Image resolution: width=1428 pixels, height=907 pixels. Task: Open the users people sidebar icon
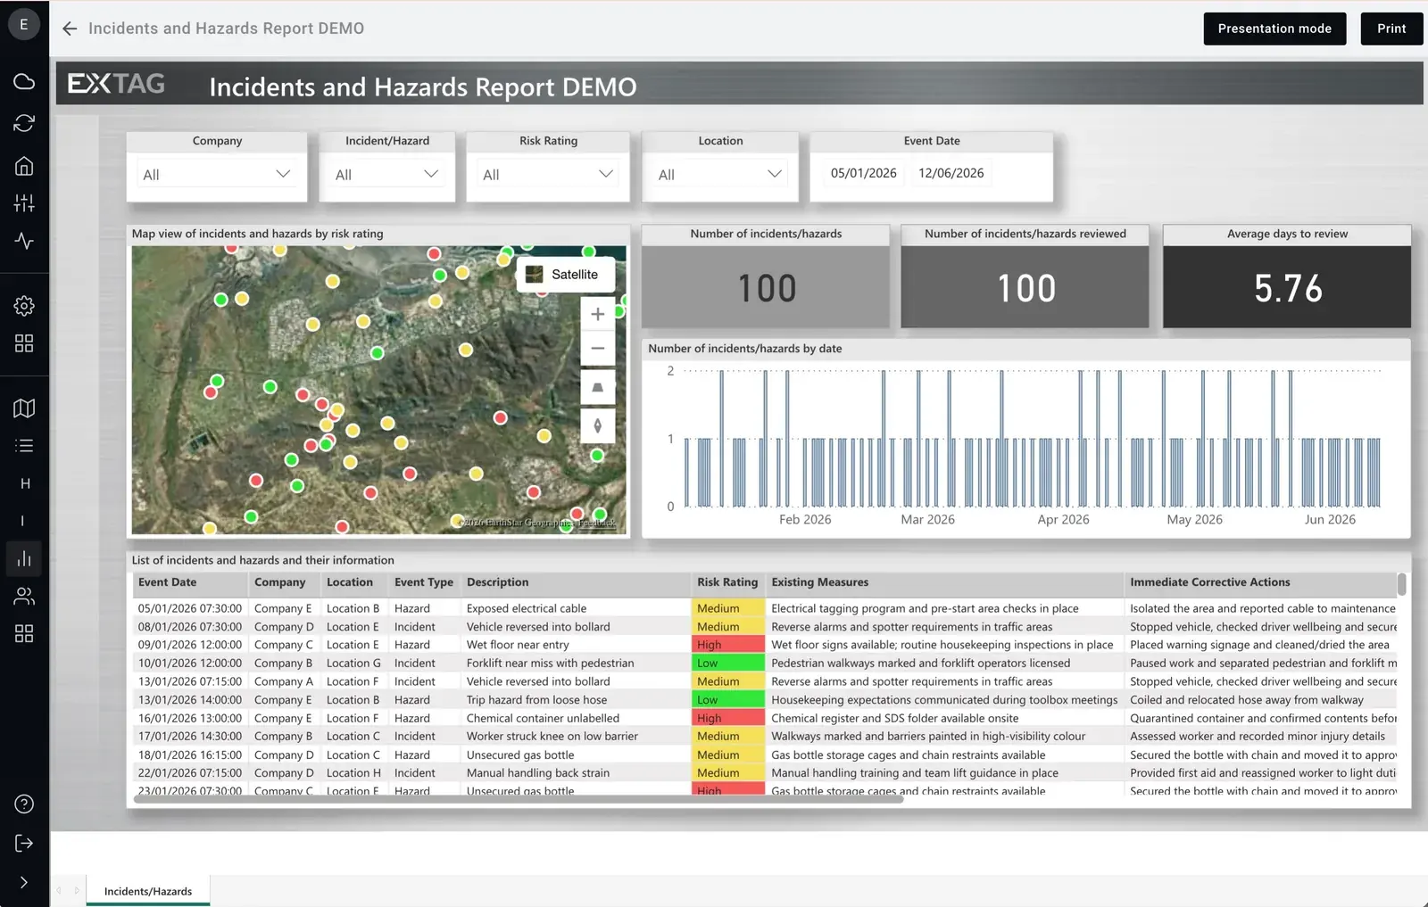click(24, 596)
